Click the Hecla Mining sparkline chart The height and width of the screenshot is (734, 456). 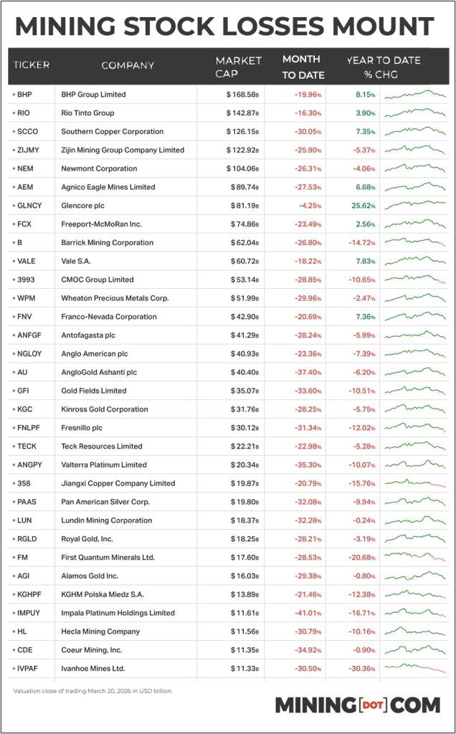(x=415, y=631)
